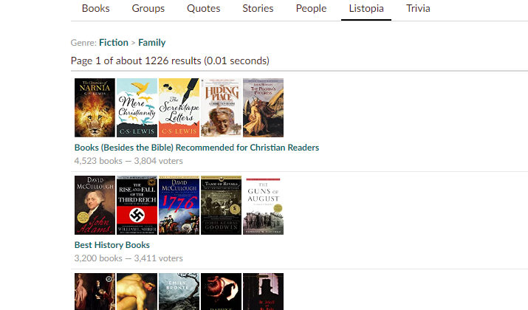Switch to the Trivia tab

coord(418,8)
